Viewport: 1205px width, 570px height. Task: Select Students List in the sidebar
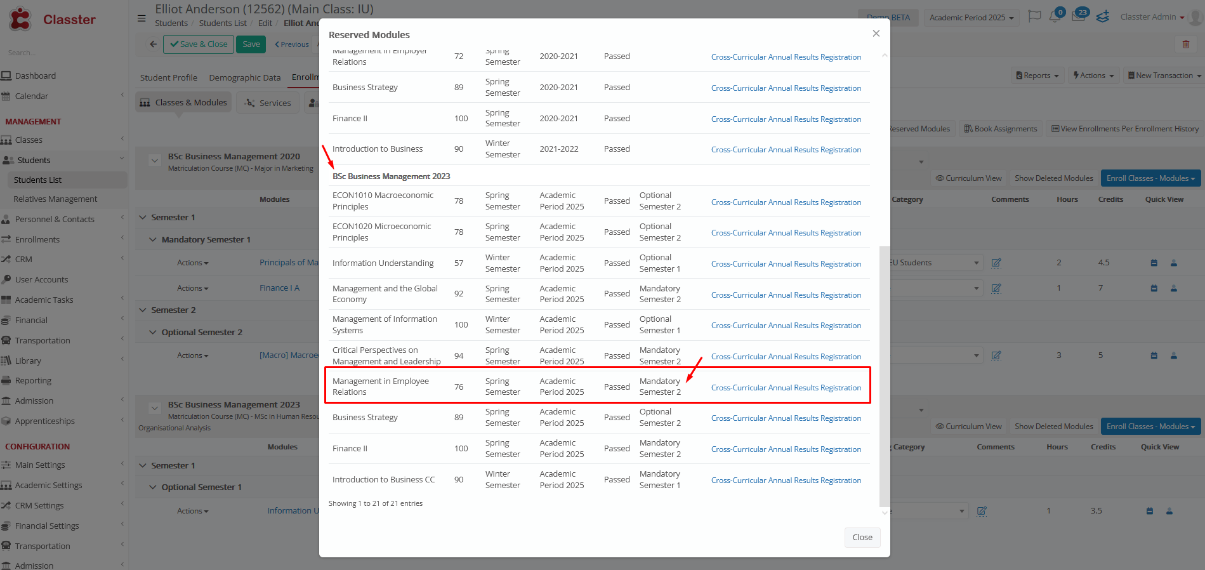point(38,180)
